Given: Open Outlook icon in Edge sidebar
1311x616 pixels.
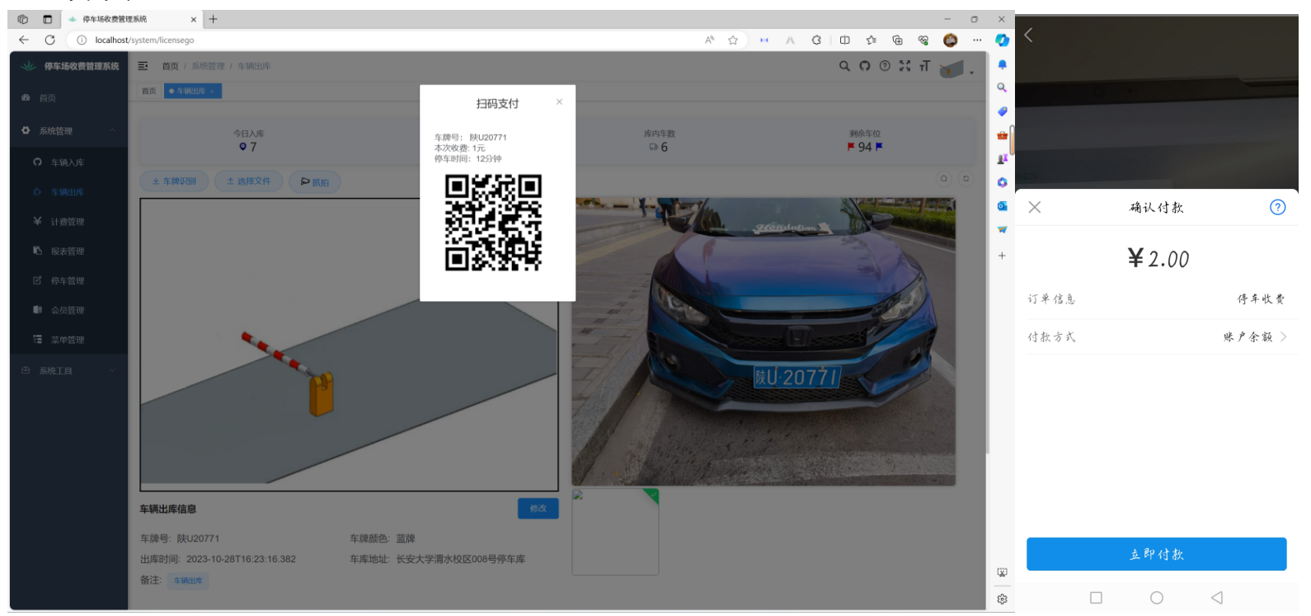Looking at the screenshot, I should coord(1002,206).
